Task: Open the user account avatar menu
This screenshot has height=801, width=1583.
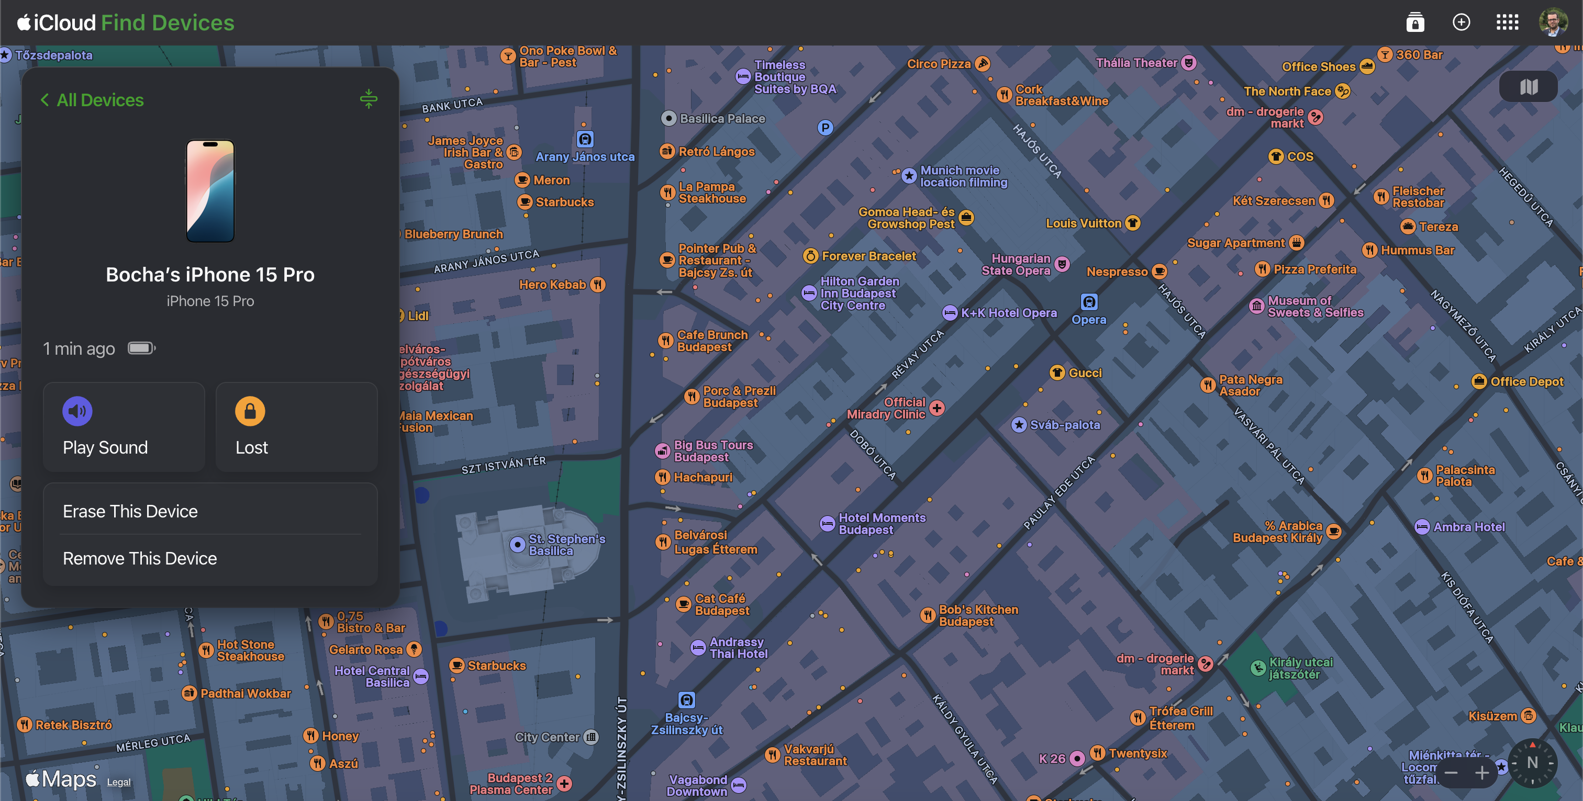Action: (1553, 22)
